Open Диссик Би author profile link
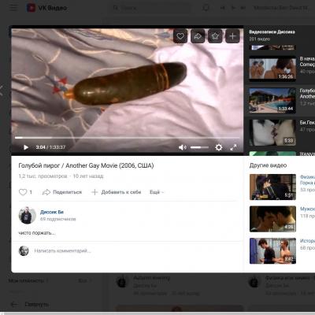 tap(52, 212)
